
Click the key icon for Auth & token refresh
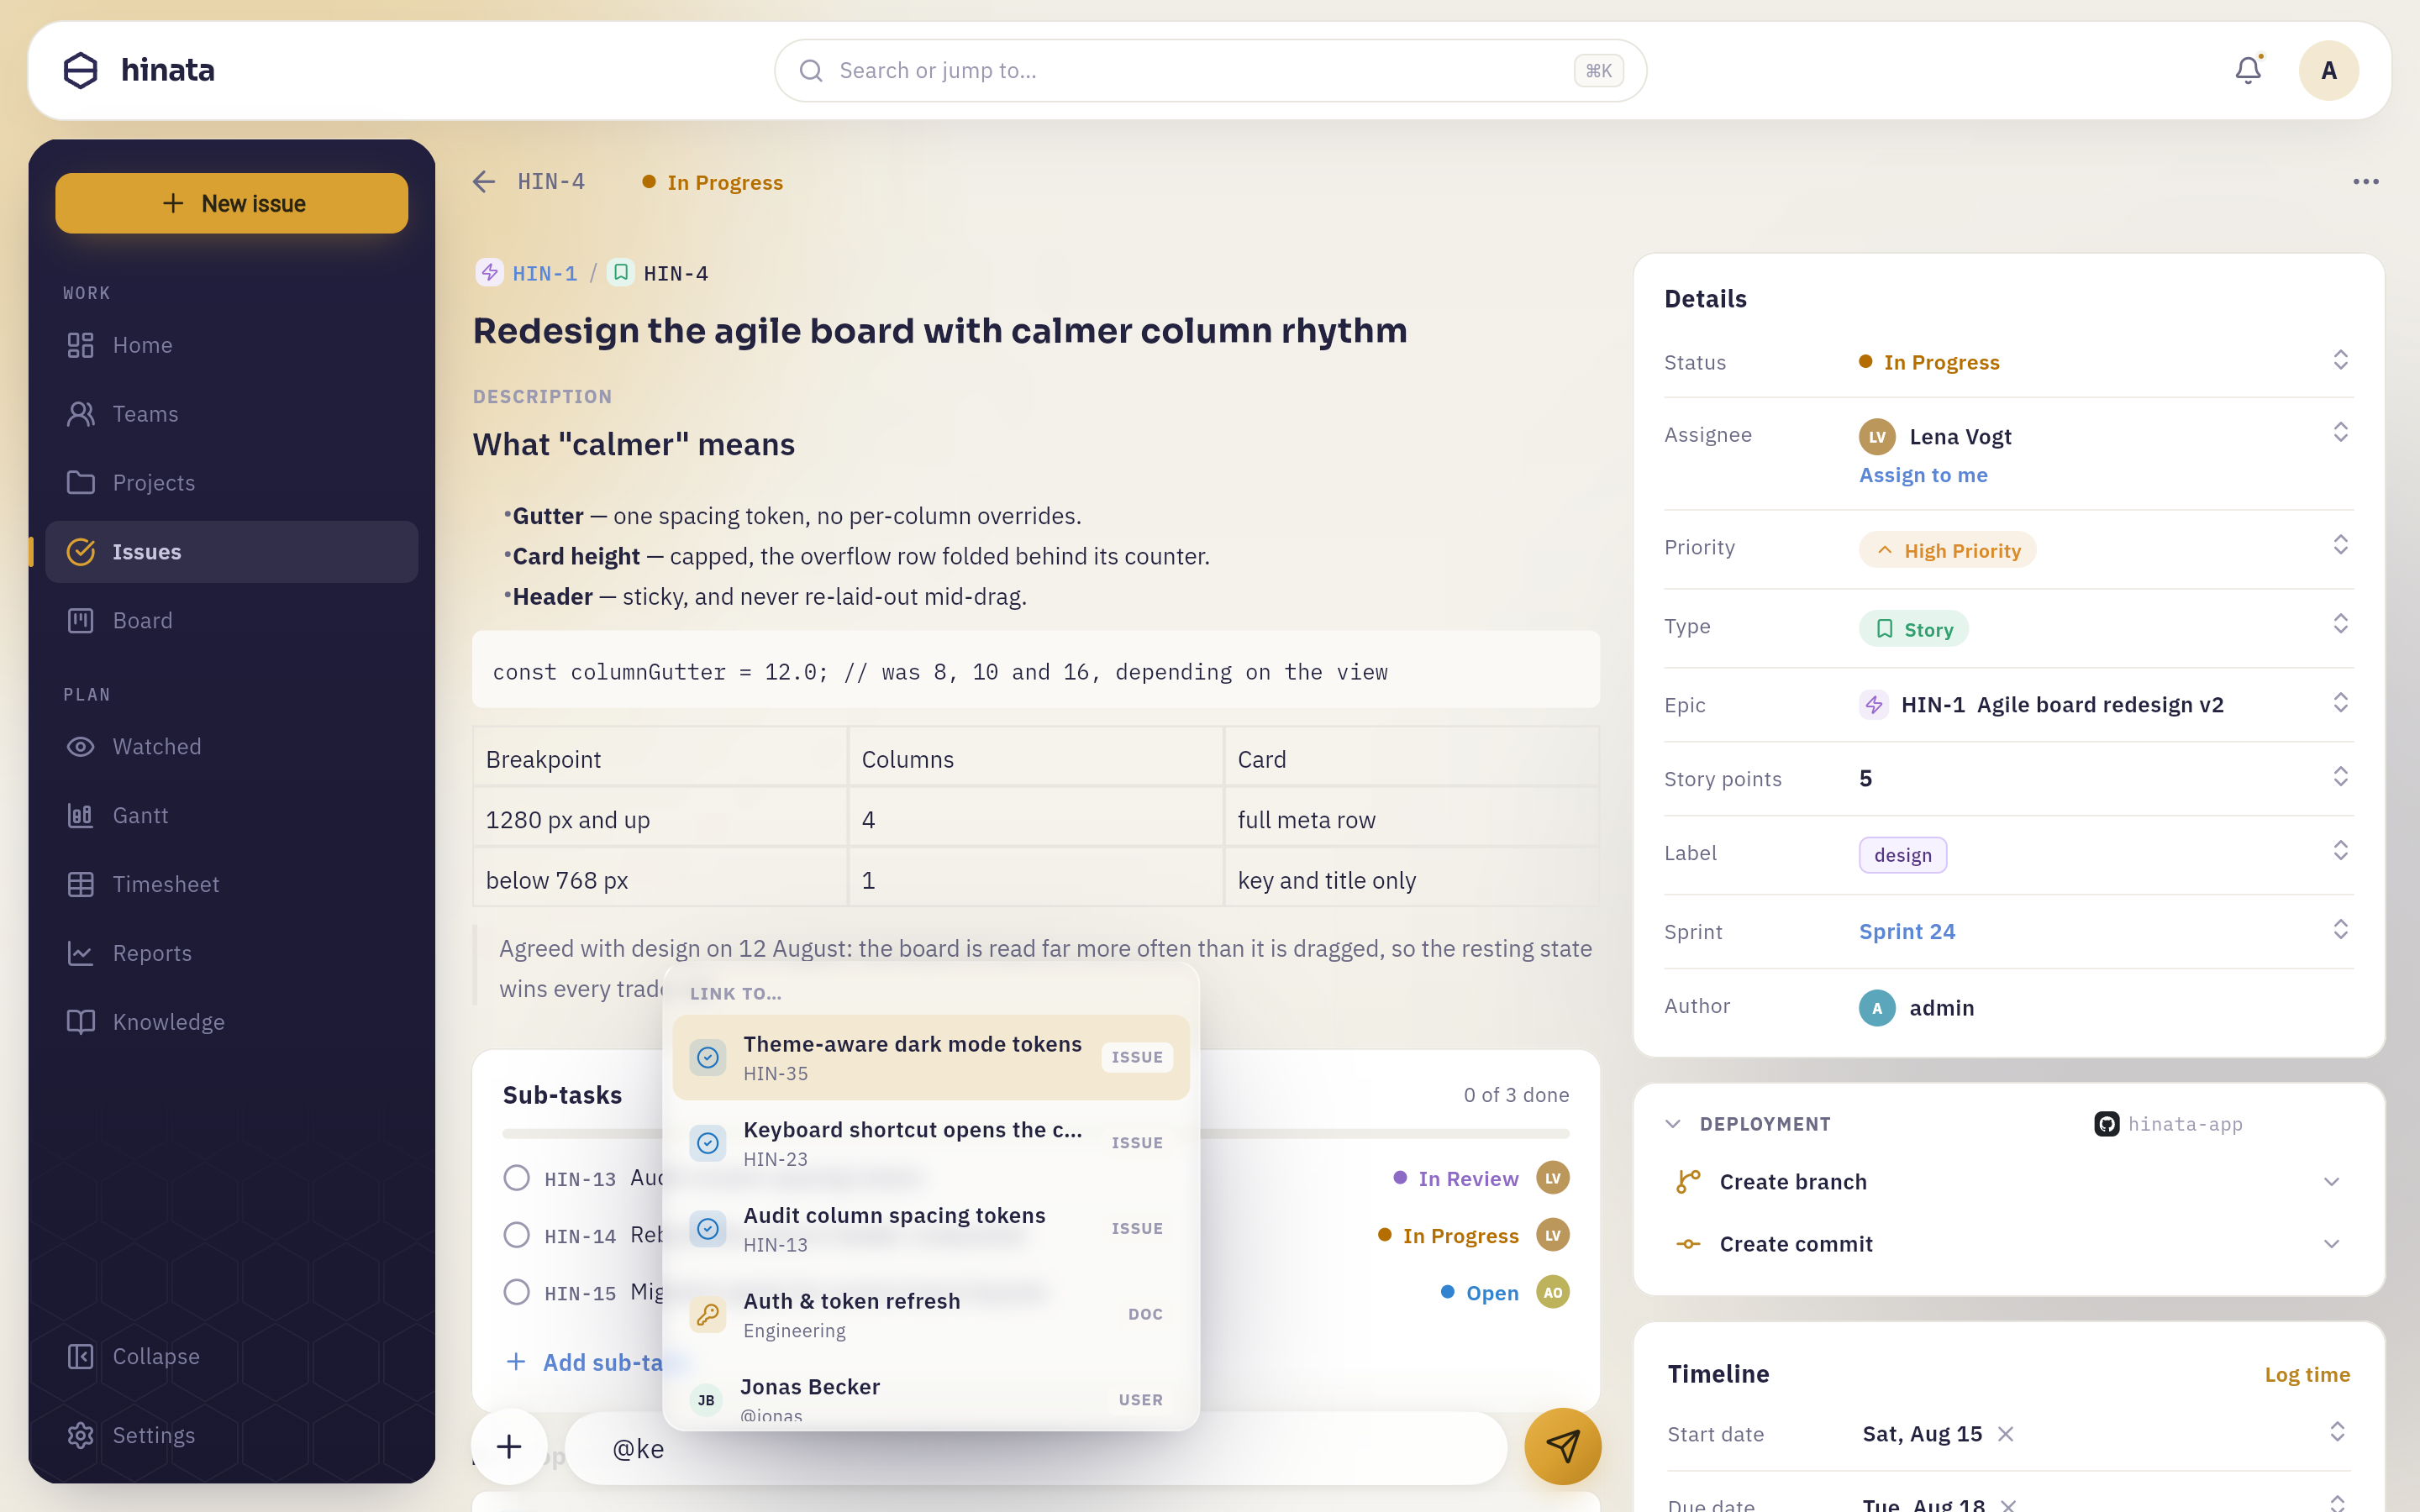(708, 1314)
